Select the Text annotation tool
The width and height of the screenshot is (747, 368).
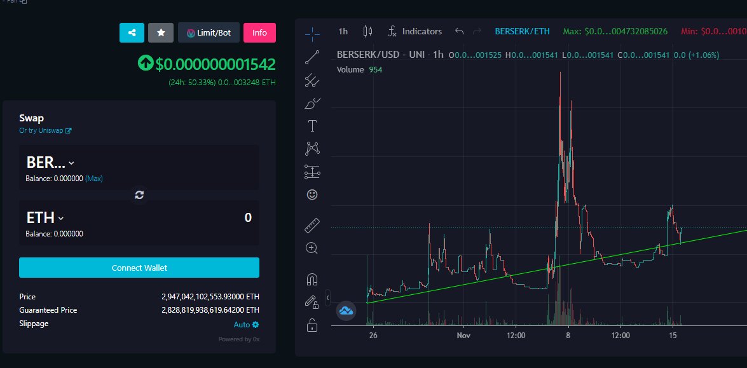tap(312, 126)
